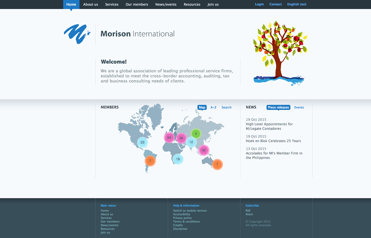Click the NEWS section heading
Image resolution: width=371 pixels, height=238 pixels.
pos(251,107)
